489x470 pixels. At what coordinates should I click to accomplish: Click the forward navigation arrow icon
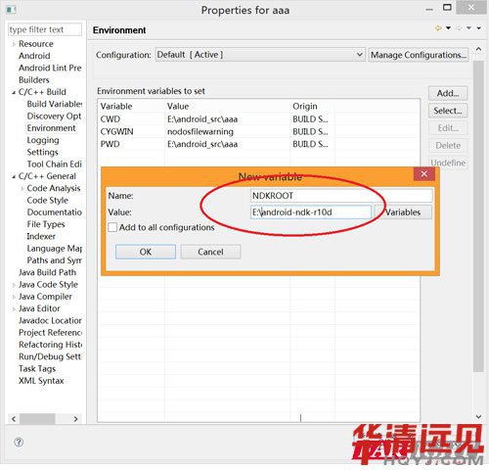tap(459, 28)
